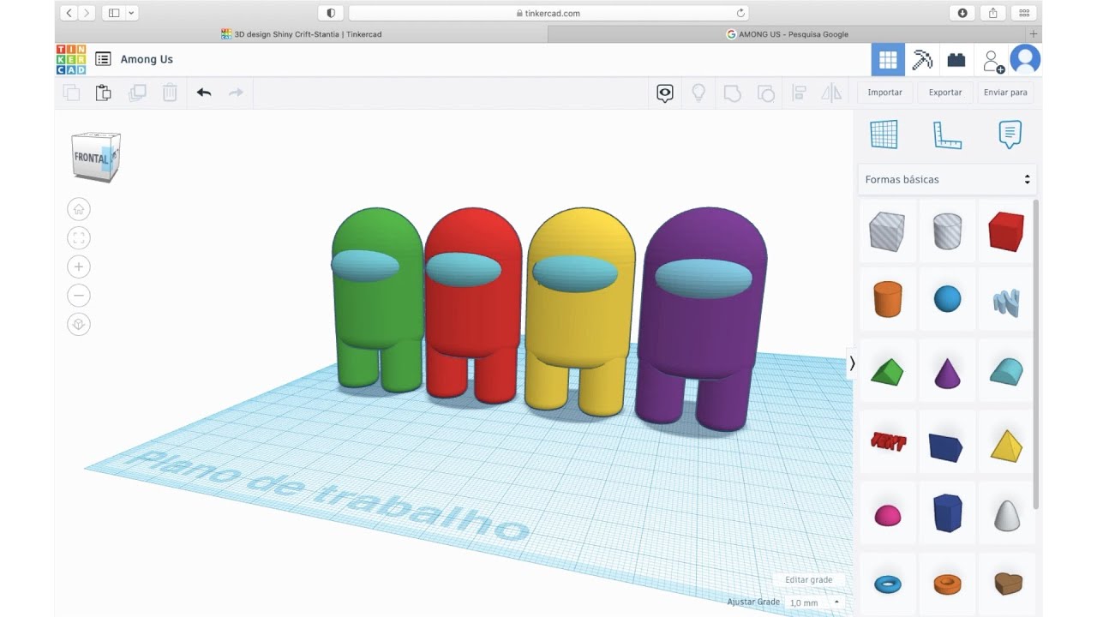Pick the pink Half Sphere shape
Image resolution: width=1097 pixels, height=617 pixels.
[888, 515]
